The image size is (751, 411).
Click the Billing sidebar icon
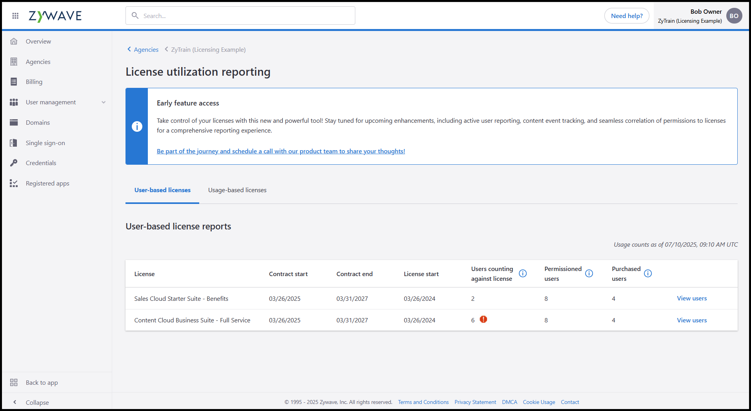14,82
